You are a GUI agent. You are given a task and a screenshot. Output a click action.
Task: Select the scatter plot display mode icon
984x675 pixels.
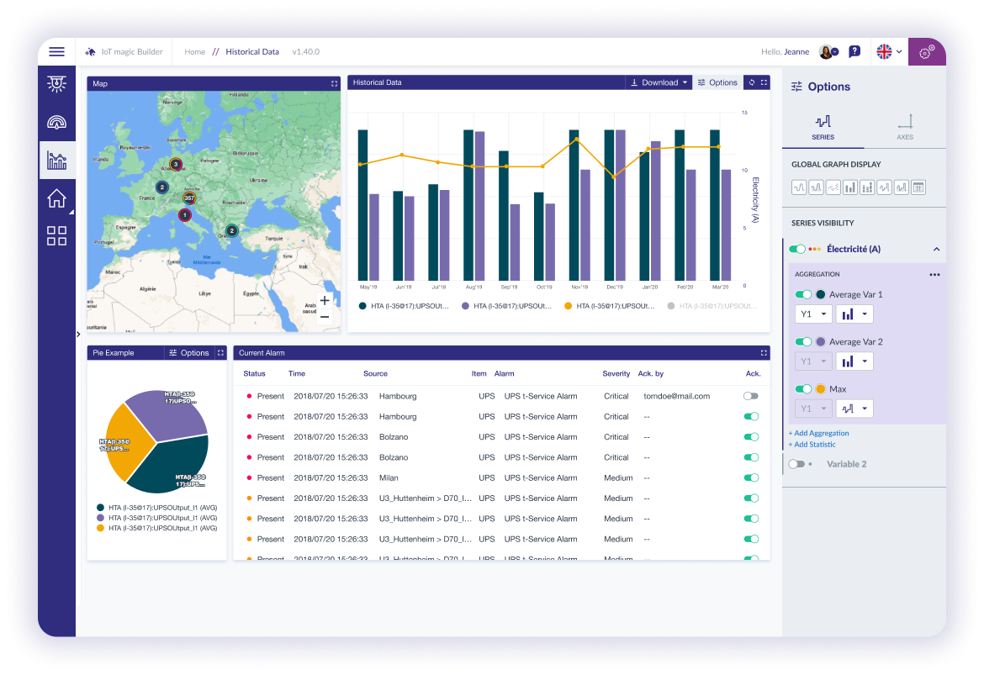point(834,187)
